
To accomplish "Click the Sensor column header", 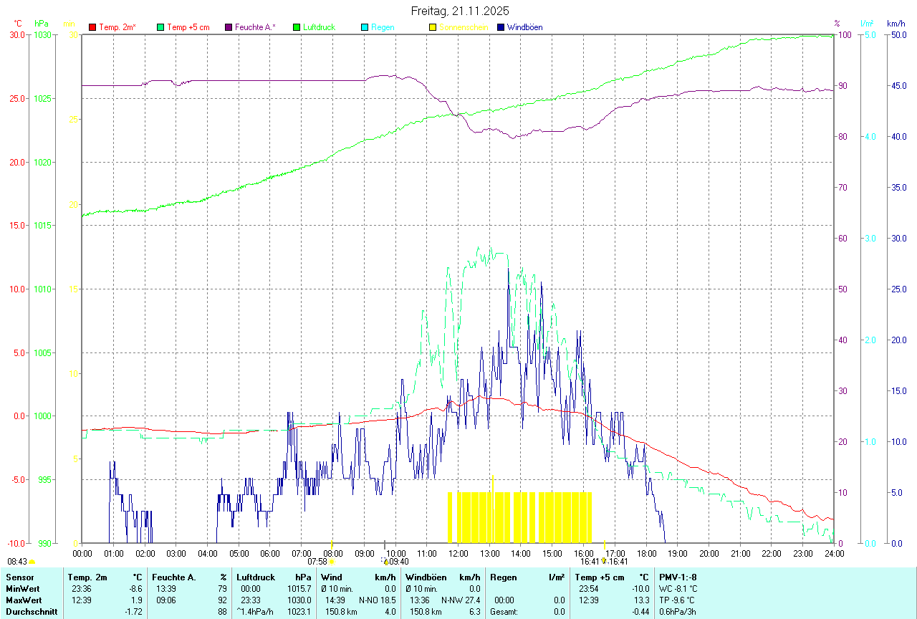I will coord(19,577).
